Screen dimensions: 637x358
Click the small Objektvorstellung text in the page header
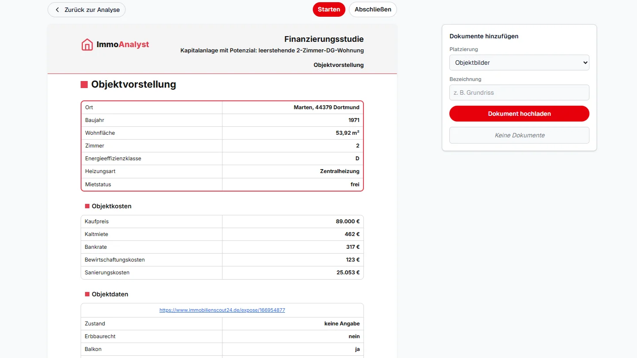tap(339, 65)
